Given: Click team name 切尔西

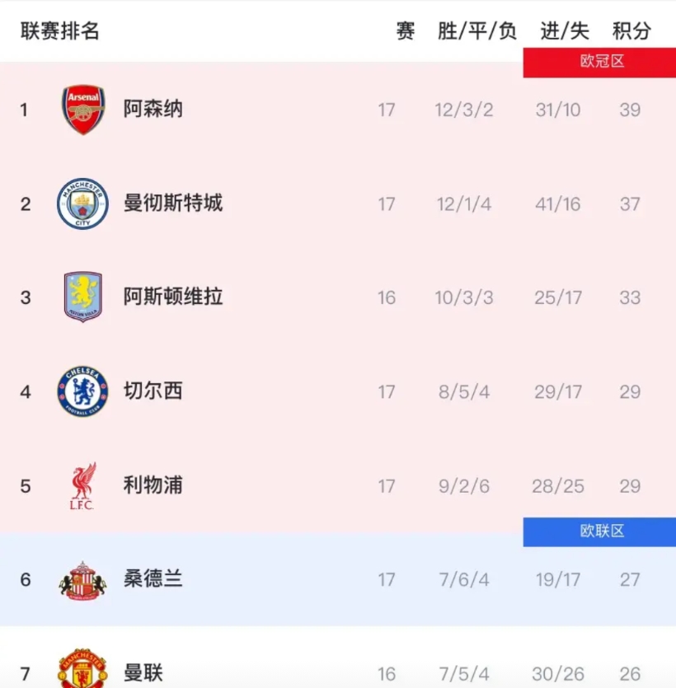Looking at the screenshot, I should click(x=153, y=391).
